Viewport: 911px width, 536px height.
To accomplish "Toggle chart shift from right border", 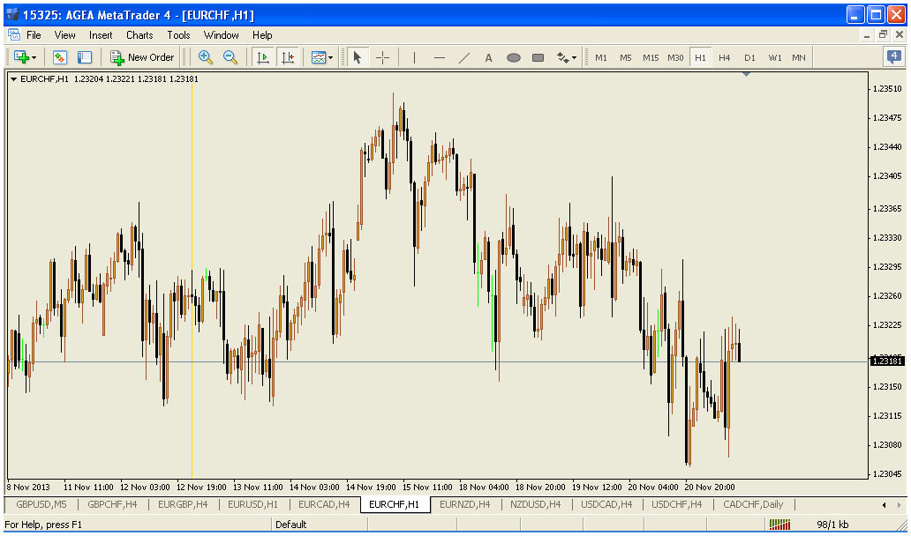I will click(288, 57).
